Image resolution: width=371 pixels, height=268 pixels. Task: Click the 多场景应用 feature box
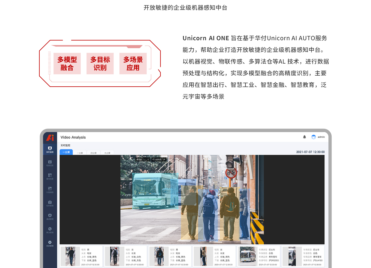pyautogui.click(x=133, y=64)
